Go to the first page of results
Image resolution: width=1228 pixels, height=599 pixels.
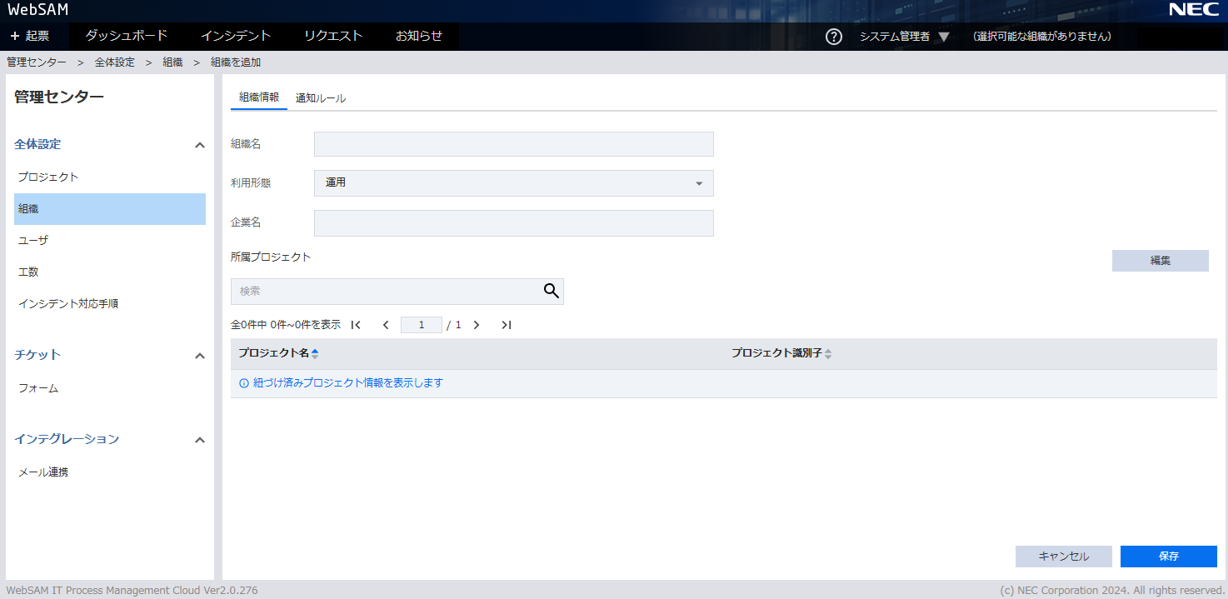coord(356,325)
